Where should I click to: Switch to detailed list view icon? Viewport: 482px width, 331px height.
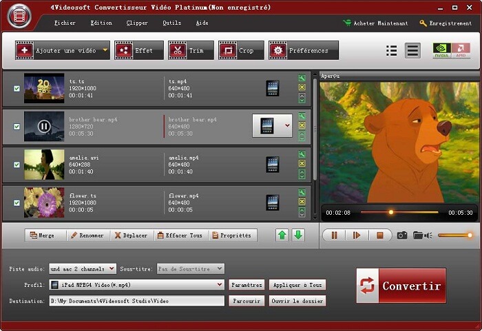click(412, 50)
